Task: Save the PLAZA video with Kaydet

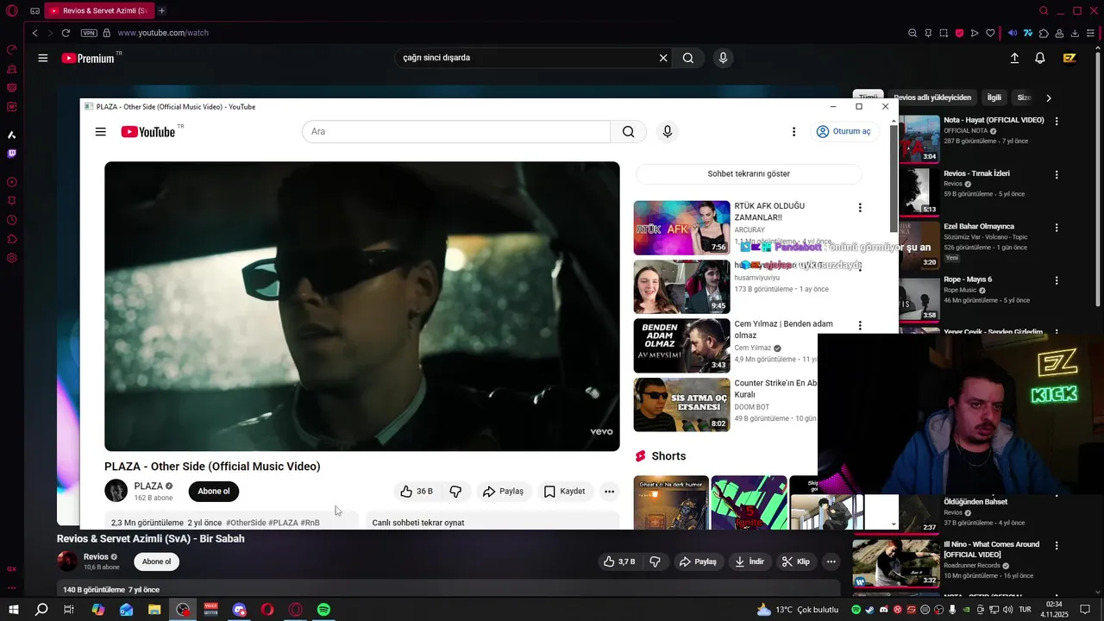Action: [x=565, y=492]
